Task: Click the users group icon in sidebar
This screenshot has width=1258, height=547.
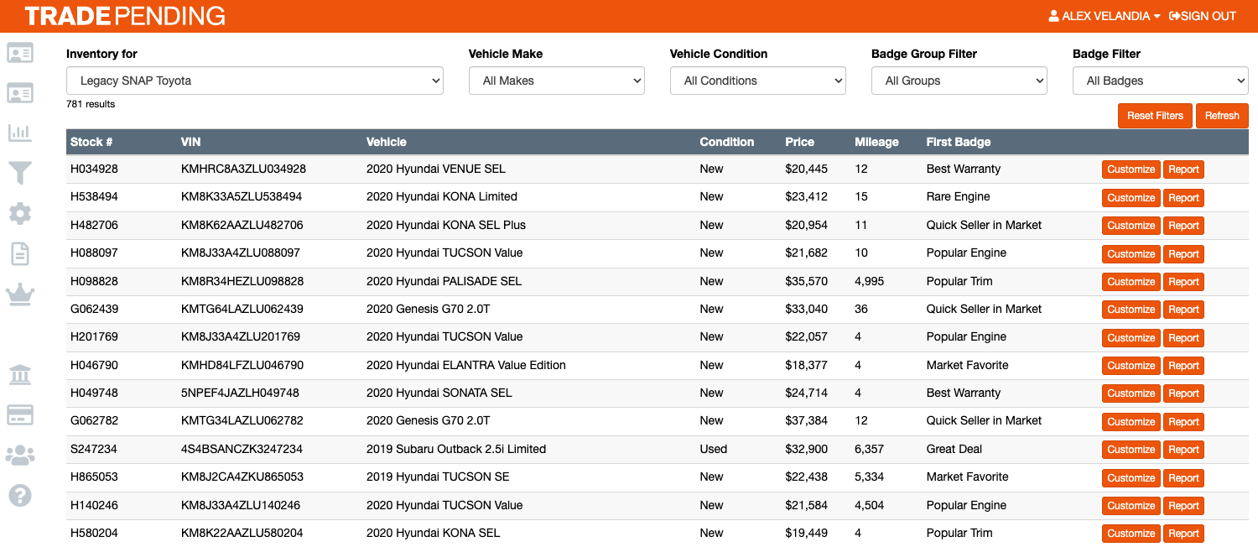Action: click(20, 456)
